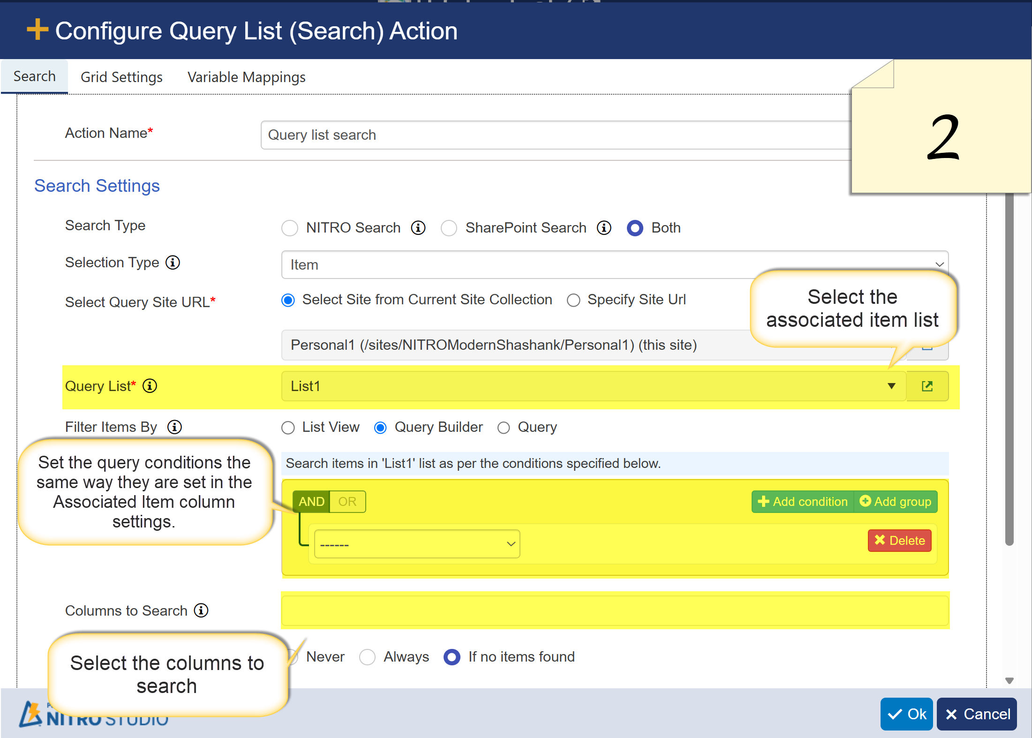The height and width of the screenshot is (738, 1032).
Task: Choose Specify Site Url radio button
Action: pyautogui.click(x=573, y=300)
